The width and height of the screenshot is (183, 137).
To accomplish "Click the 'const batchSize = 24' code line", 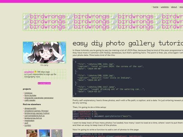I will pos(85,114).
